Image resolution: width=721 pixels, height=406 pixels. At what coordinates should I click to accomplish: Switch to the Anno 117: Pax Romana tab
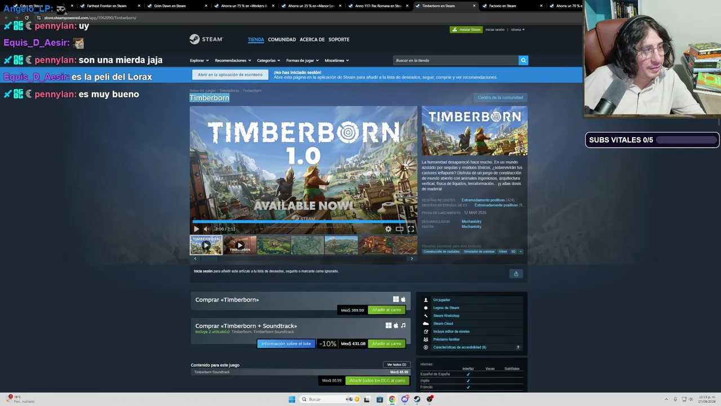tap(378, 6)
